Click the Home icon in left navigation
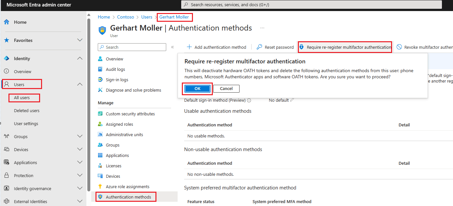453x206 pixels. (7, 22)
